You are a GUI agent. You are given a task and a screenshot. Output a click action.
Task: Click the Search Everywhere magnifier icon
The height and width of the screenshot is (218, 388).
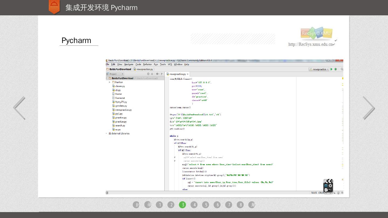click(x=342, y=69)
